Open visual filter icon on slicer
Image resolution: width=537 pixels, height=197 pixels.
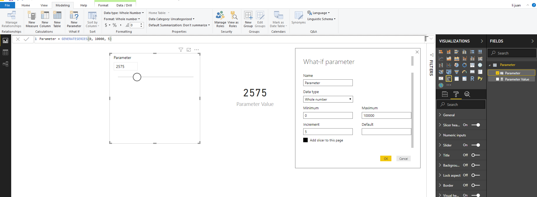[x=181, y=50]
